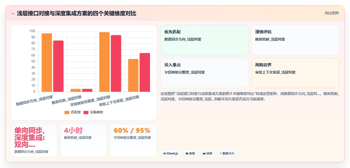Click the orange 触发机制 匹配度 bar

76,90
